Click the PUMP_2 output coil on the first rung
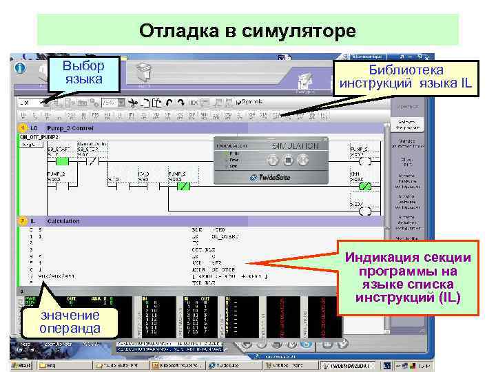The image size is (496, 372). pos(365,161)
